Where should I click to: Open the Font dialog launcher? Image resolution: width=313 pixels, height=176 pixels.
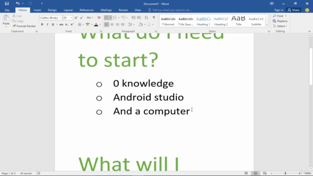tap(101, 31)
